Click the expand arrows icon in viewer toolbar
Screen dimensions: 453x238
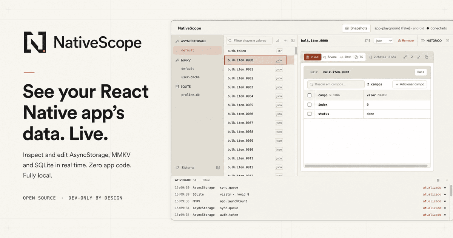(405, 57)
